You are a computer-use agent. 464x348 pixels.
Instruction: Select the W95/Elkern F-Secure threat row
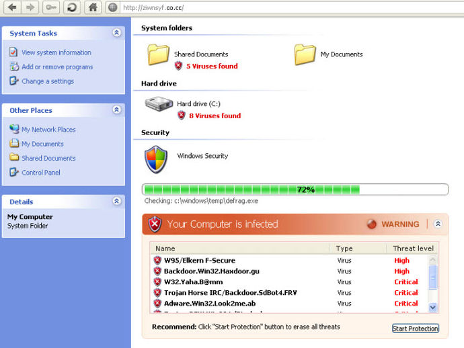290,261
